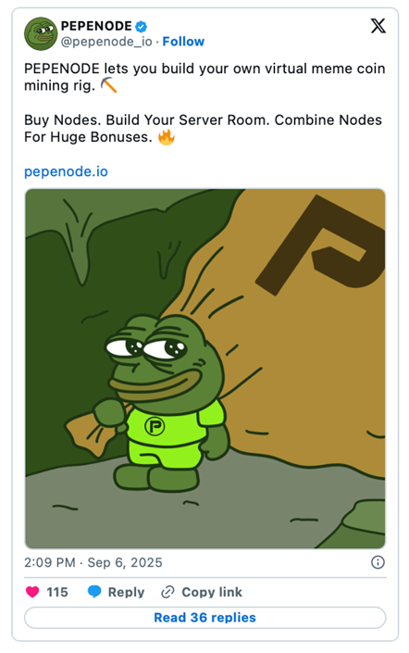Open the pepenode.io link
409x653 pixels.
pyautogui.click(x=66, y=171)
